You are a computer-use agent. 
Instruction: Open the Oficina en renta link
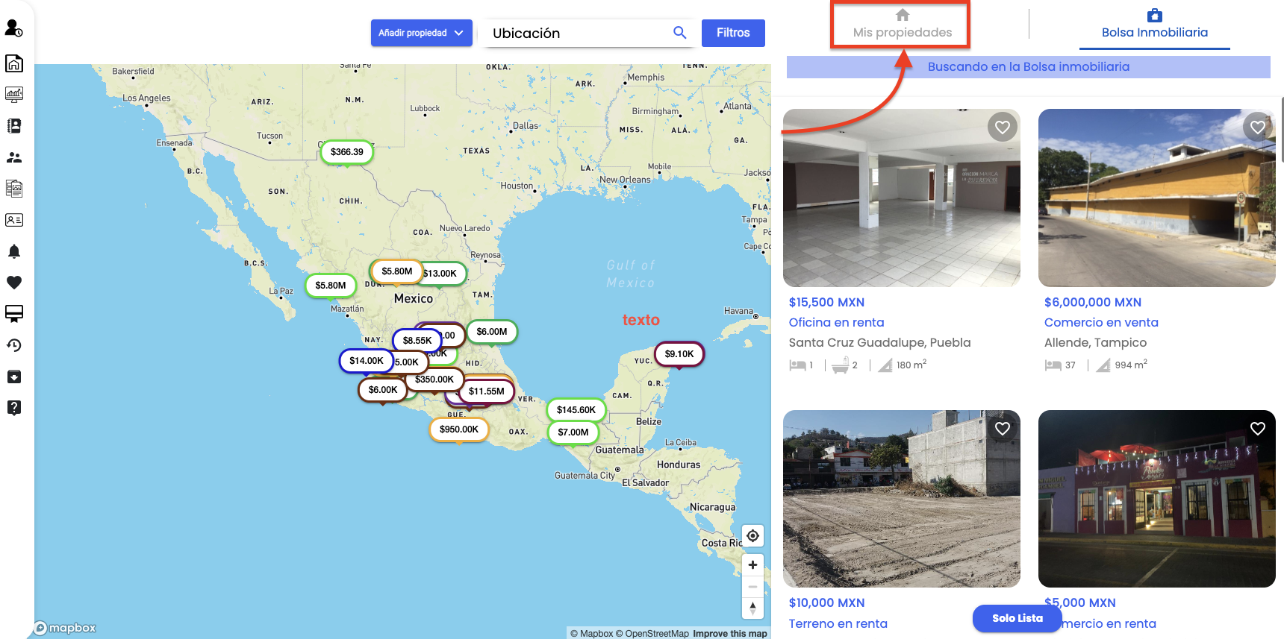(836, 323)
